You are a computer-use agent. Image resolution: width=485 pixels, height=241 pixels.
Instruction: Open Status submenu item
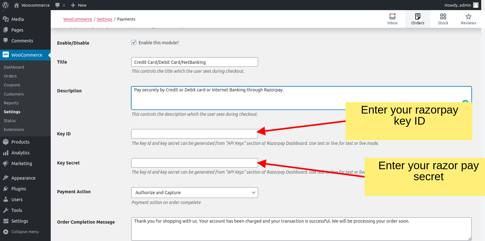[x=10, y=120]
